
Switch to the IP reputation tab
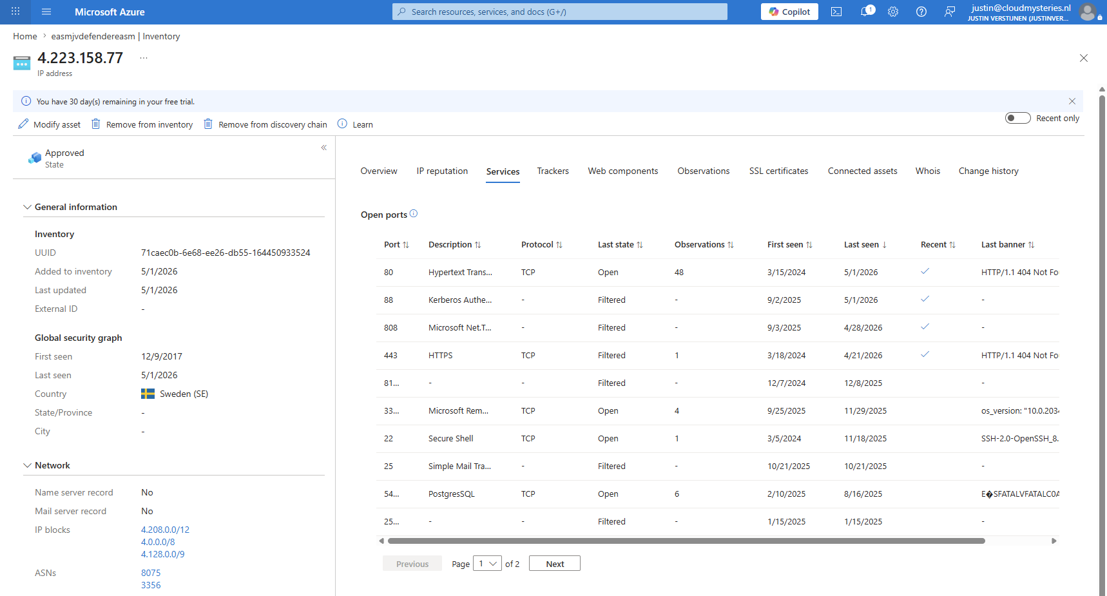[x=442, y=171]
